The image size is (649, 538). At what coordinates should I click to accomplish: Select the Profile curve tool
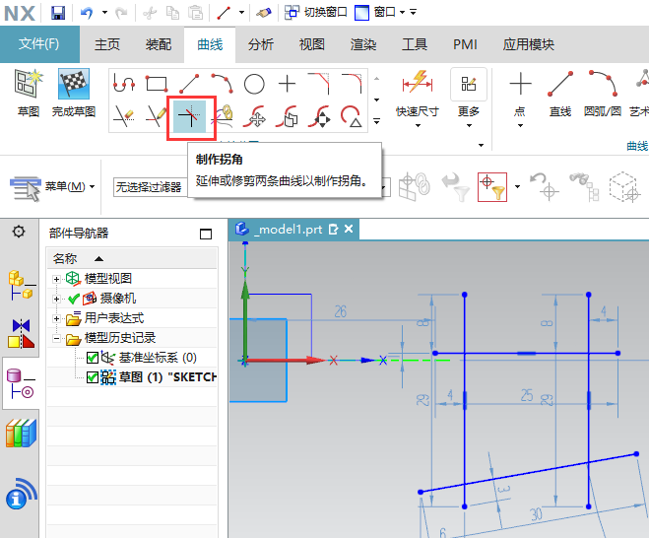[124, 84]
